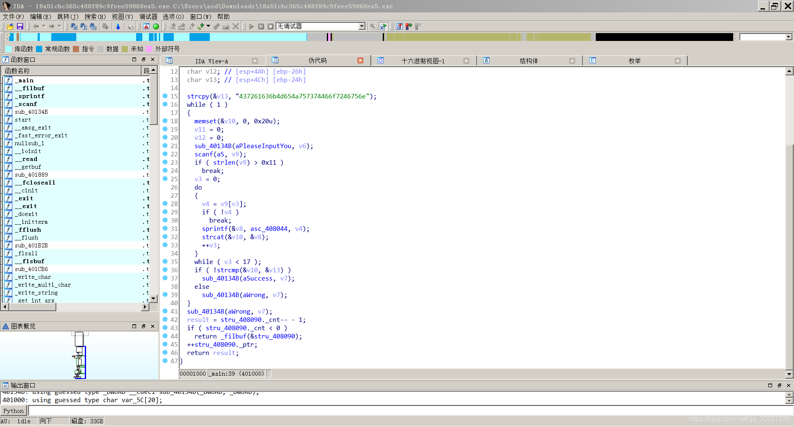Open the navigation band right dropdown

tap(789, 37)
